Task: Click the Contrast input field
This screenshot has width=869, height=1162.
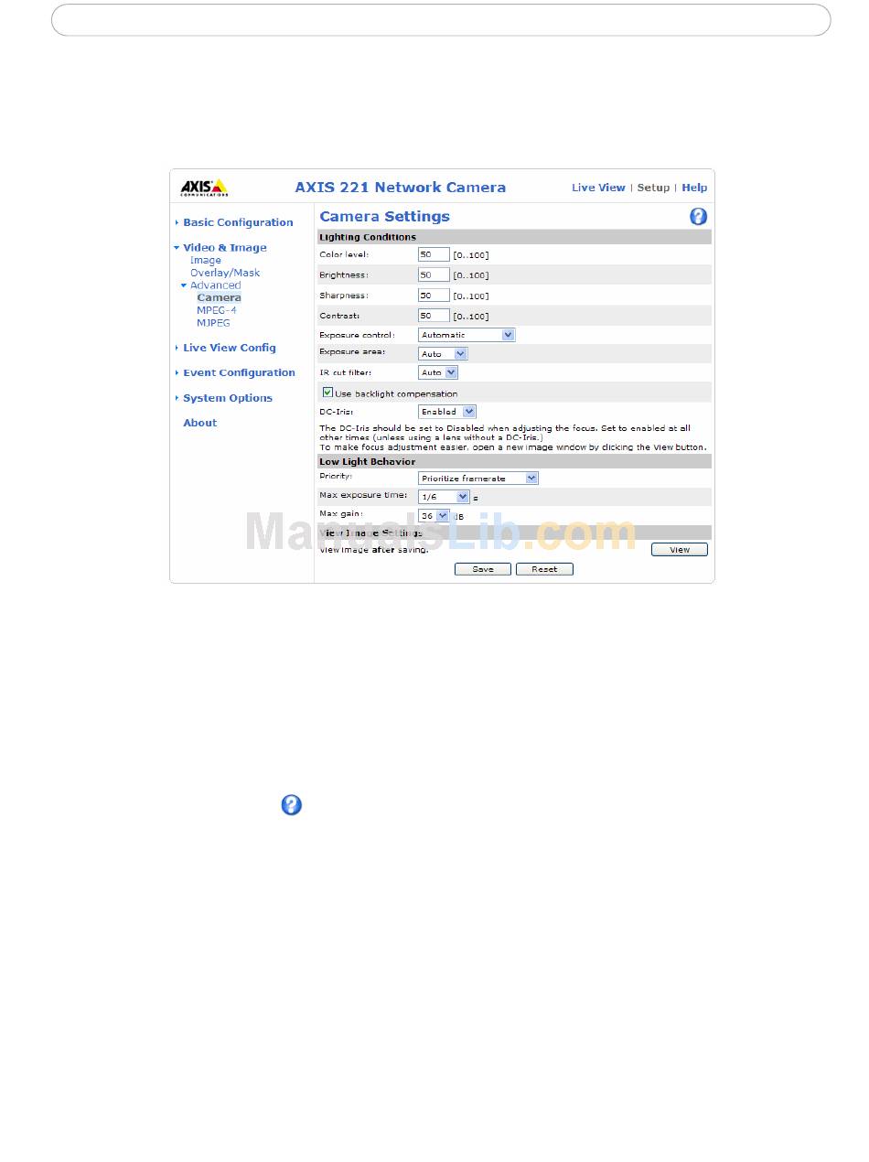Action: tap(434, 316)
